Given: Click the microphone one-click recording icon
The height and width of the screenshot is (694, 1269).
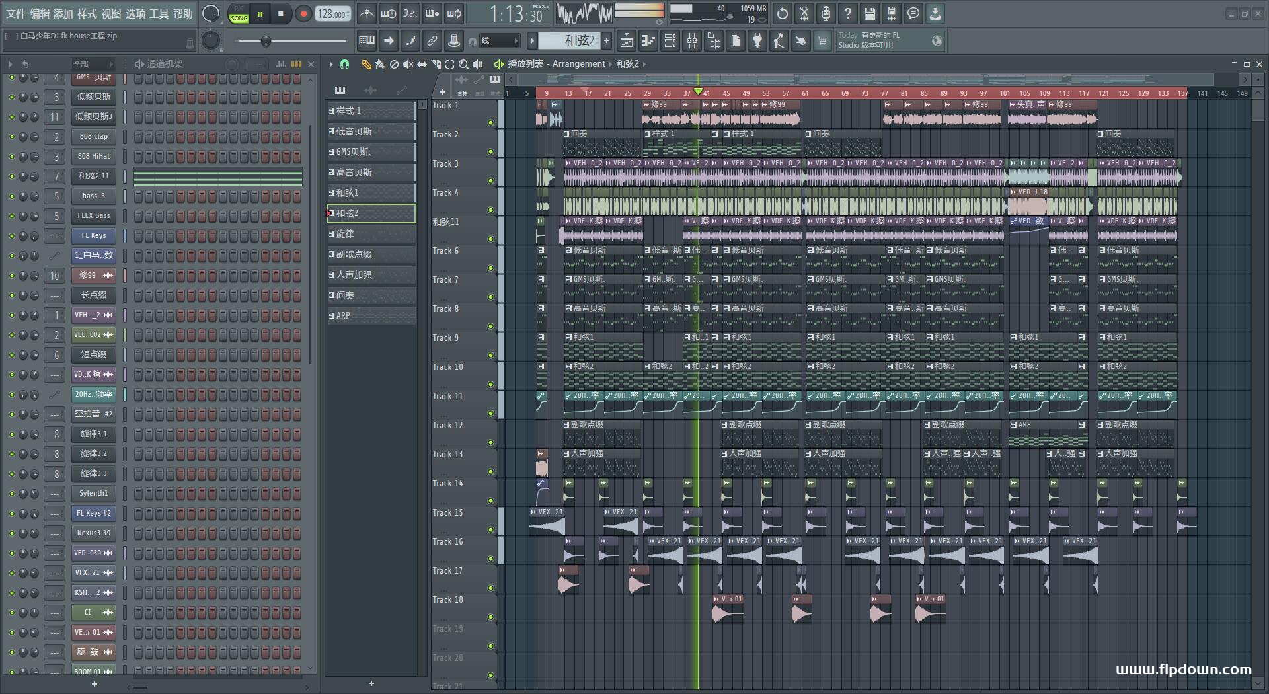Looking at the screenshot, I should 826,13.
